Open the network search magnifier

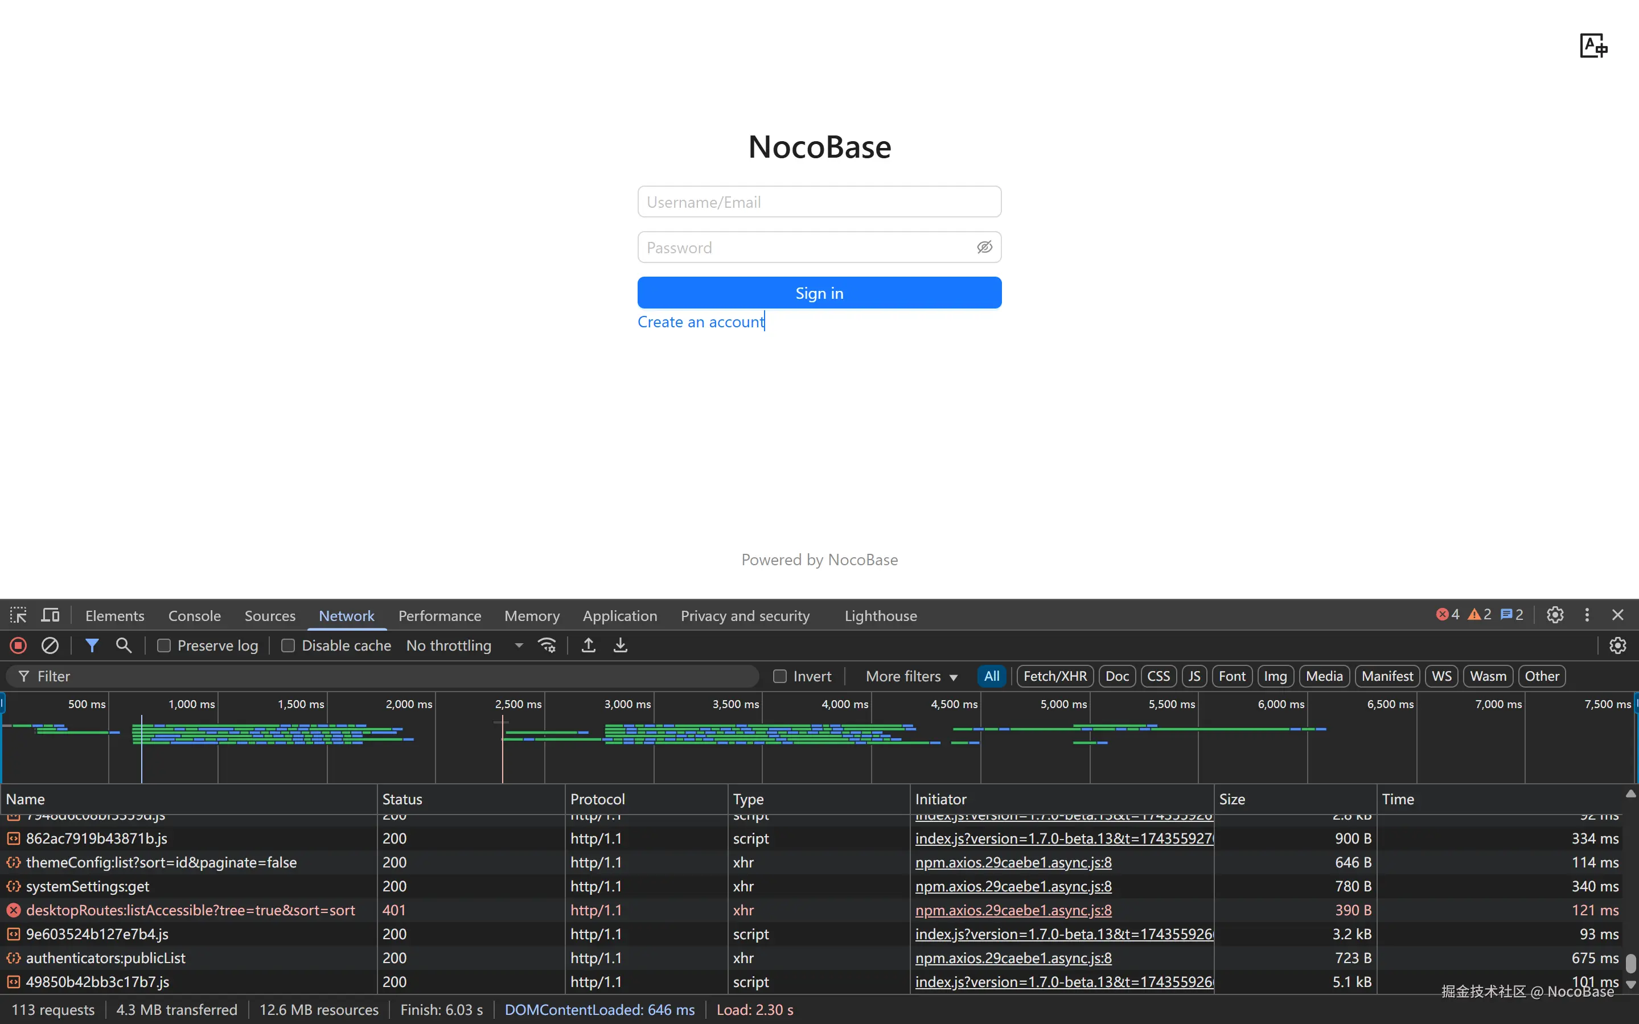click(x=124, y=645)
